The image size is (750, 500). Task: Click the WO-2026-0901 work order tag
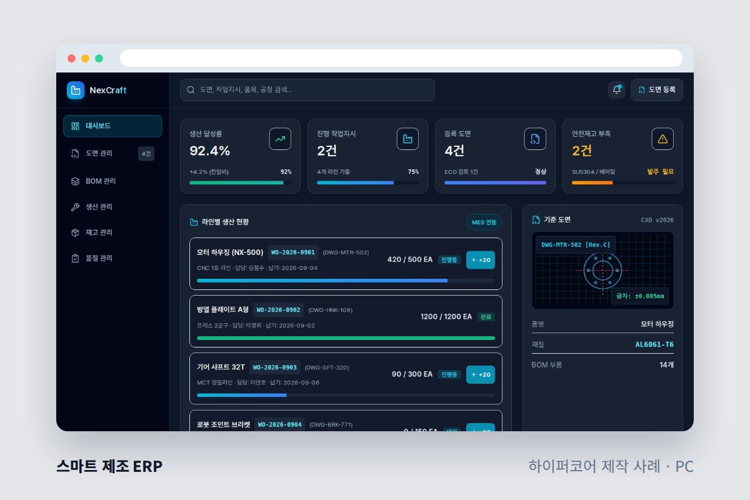tap(293, 252)
